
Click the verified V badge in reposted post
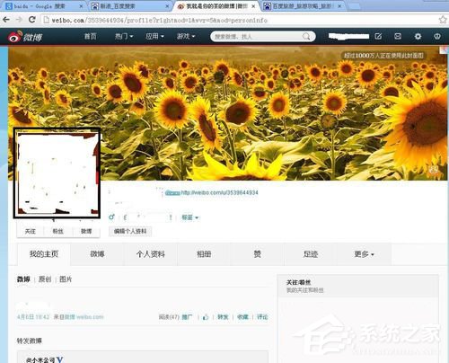(59, 359)
